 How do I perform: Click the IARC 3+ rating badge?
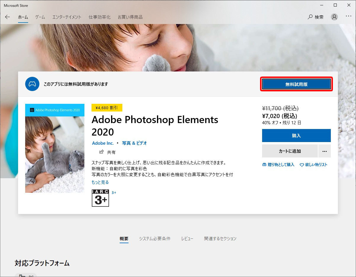100,198
